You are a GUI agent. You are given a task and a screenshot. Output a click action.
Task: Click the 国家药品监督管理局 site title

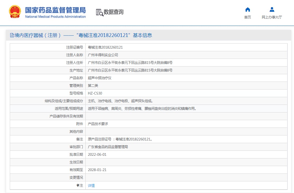[55, 10]
